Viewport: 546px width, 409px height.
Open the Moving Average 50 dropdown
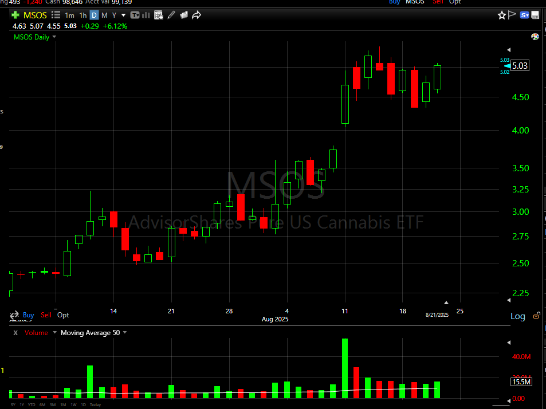click(x=125, y=332)
